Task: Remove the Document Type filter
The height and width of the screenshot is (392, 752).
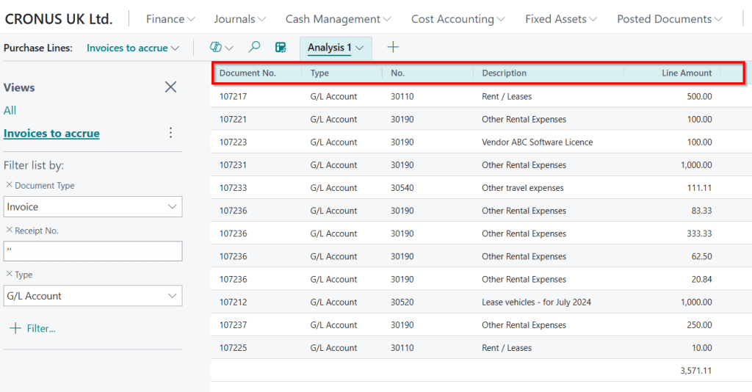Action: tap(9, 186)
